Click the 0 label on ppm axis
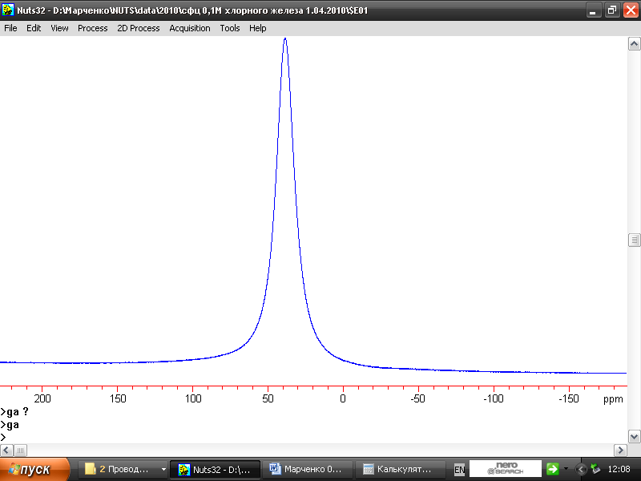Viewport: 641px width, 481px height. (x=343, y=398)
